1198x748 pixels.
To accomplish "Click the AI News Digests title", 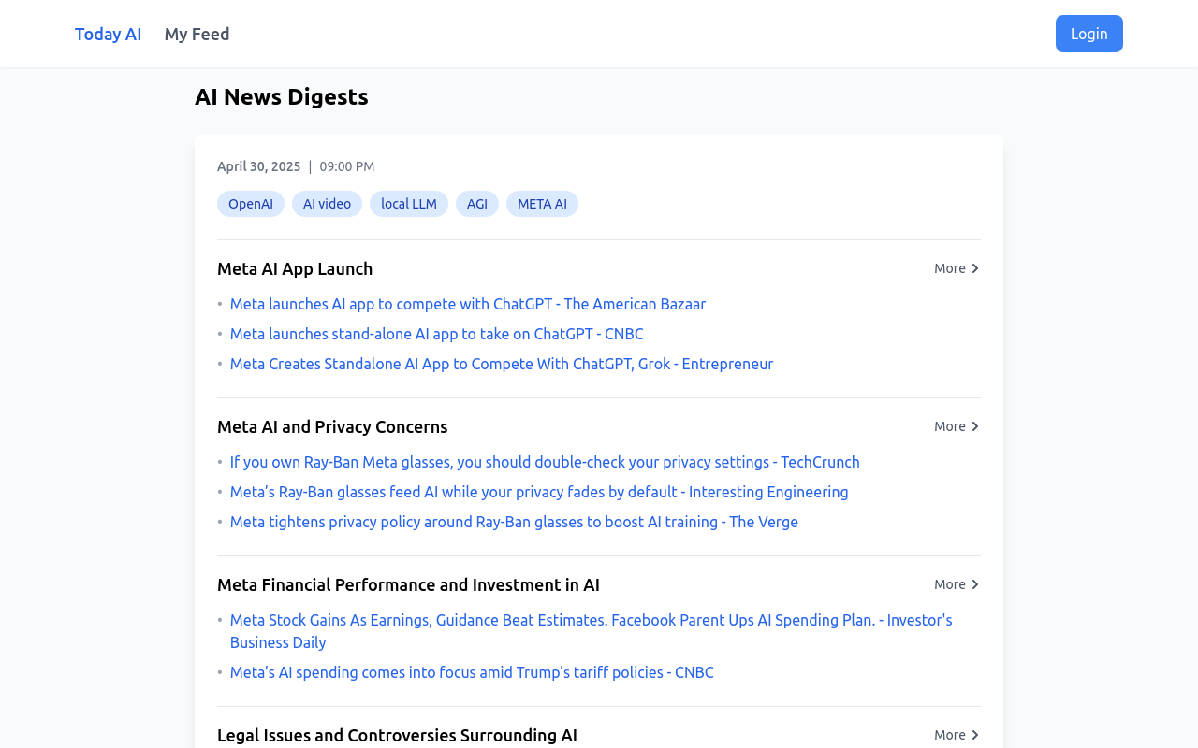I will click(x=282, y=96).
